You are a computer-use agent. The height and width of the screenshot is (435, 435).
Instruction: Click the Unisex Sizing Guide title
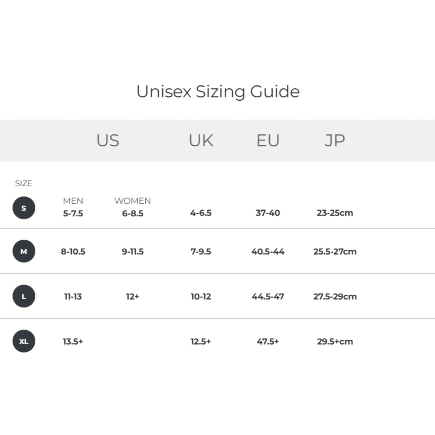coord(218,92)
